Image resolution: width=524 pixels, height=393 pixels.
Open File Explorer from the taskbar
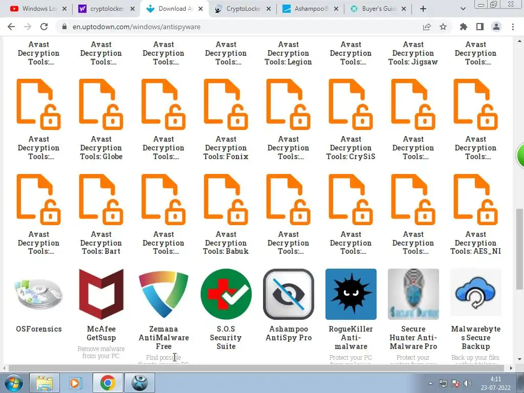click(x=45, y=383)
